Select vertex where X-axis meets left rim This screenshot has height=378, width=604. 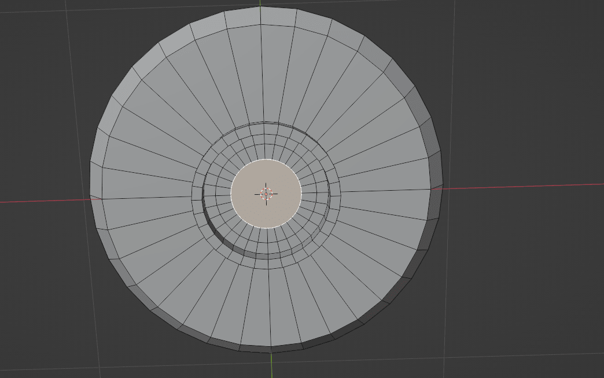click(x=102, y=199)
